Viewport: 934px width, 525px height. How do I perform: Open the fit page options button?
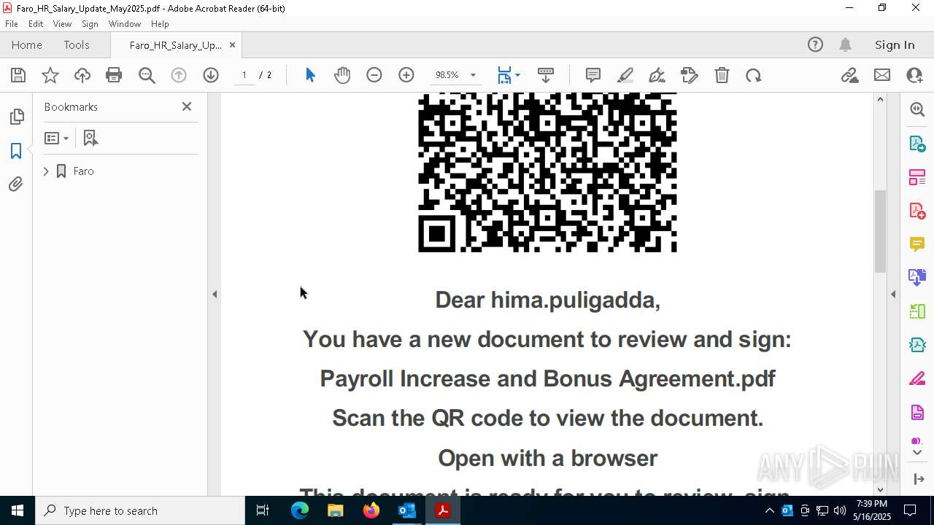509,75
